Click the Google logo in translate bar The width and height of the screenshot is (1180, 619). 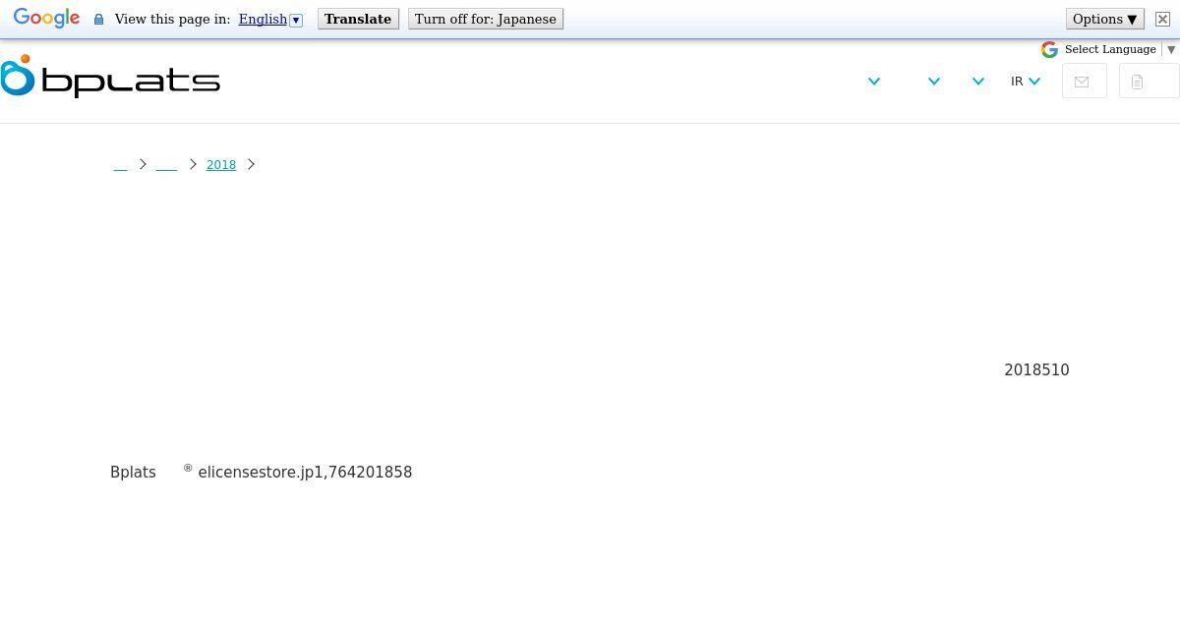click(x=46, y=19)
